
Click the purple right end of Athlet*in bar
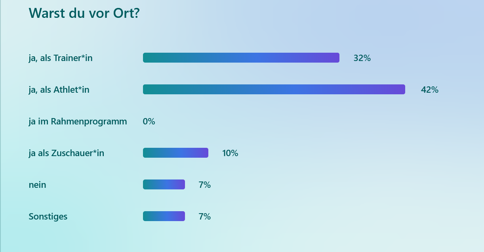400,90
